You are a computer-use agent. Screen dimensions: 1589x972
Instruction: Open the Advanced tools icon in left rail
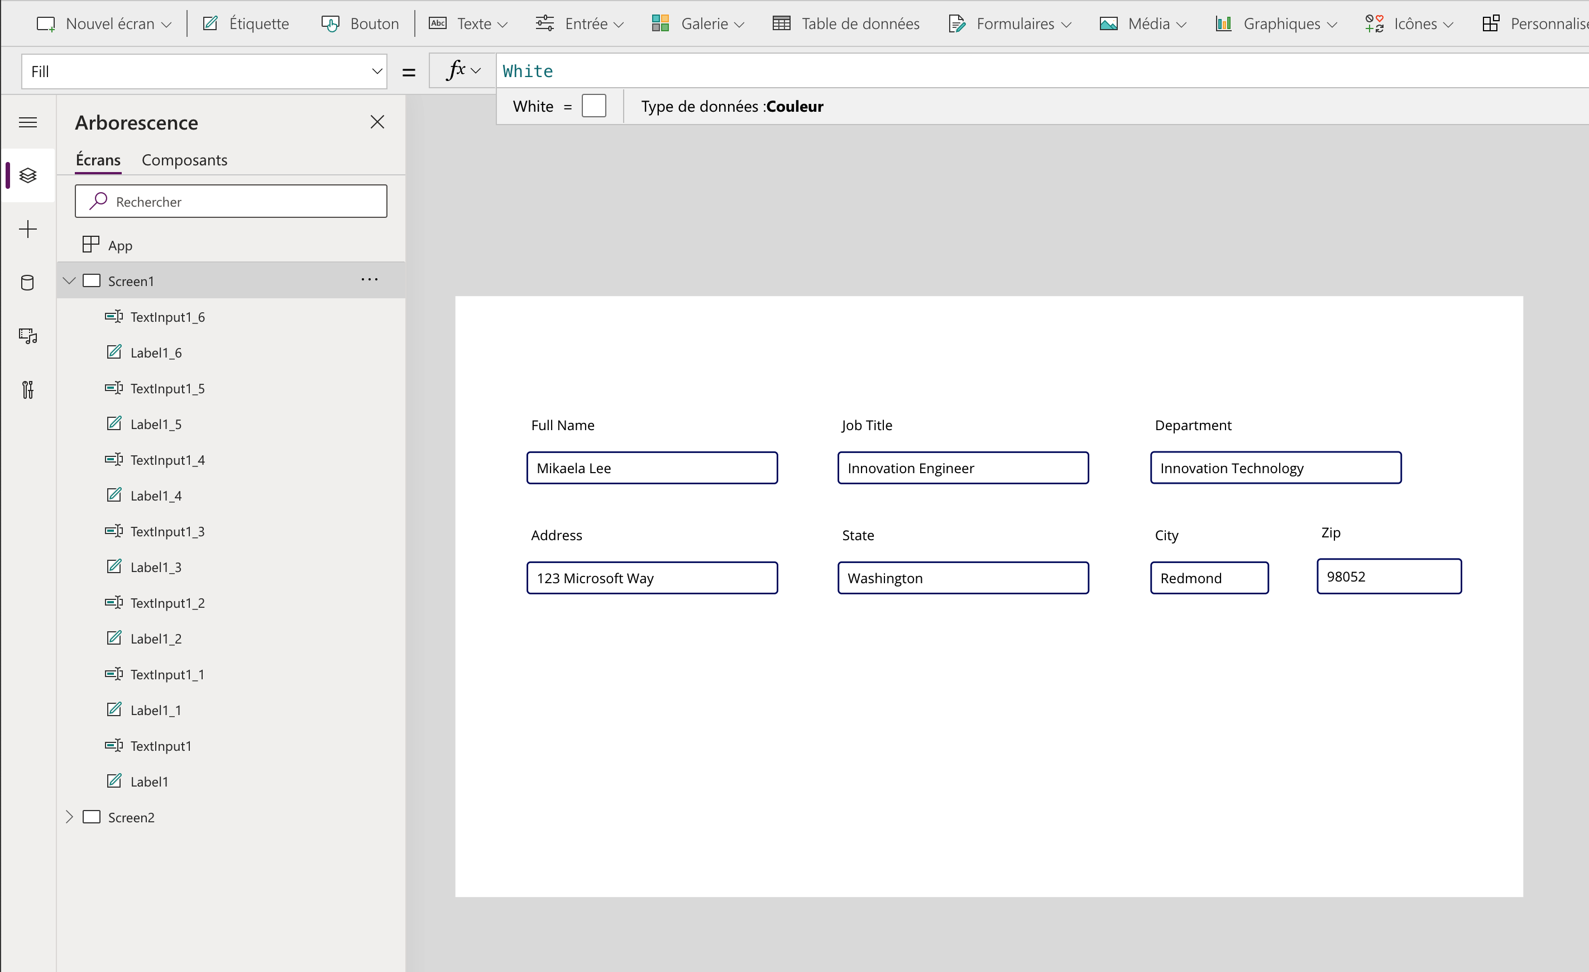[28, 389]
